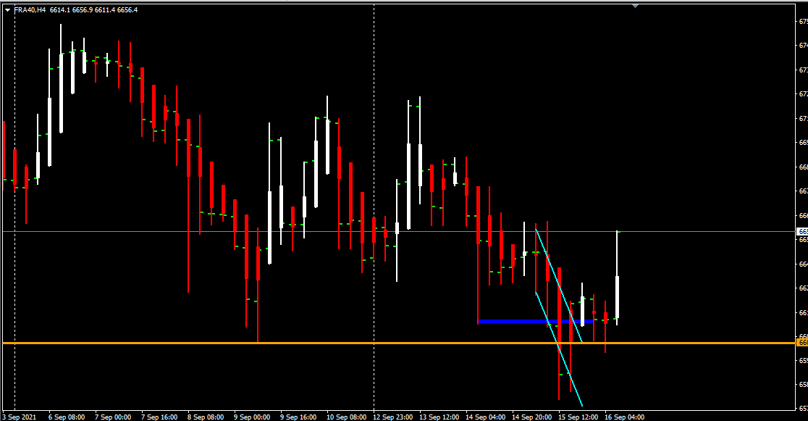
Task: Click the 14 Sep 04:00 time label
Action: tap(485, 417)
